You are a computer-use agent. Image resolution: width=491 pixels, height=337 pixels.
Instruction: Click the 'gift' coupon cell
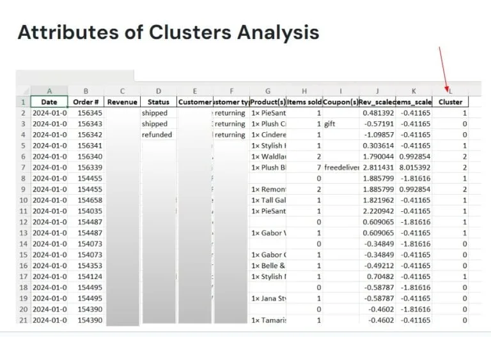341,124
